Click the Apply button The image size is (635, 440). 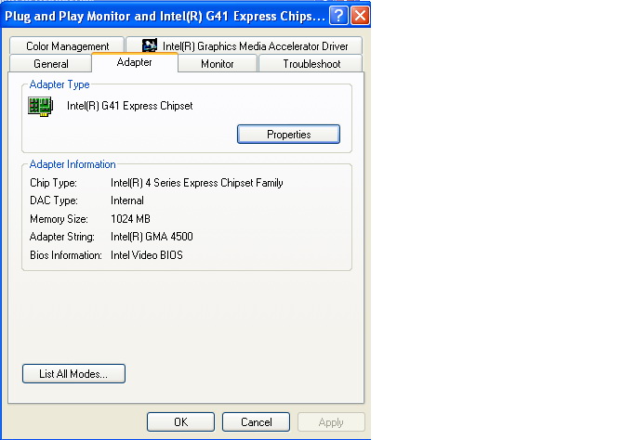331,422
